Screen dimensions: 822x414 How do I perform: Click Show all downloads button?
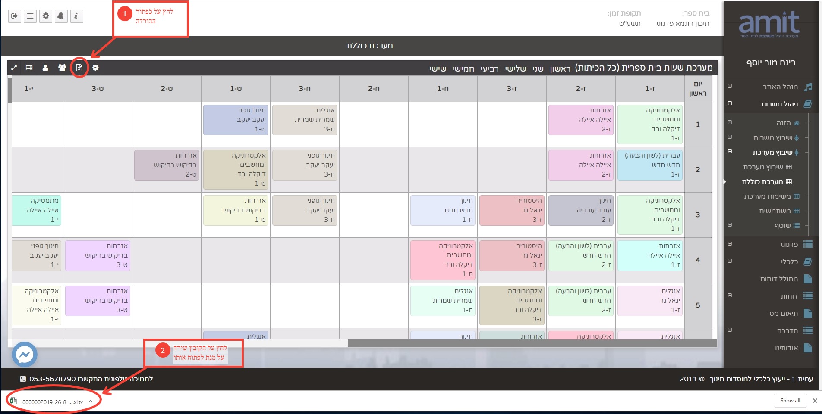tap(790, 401)
